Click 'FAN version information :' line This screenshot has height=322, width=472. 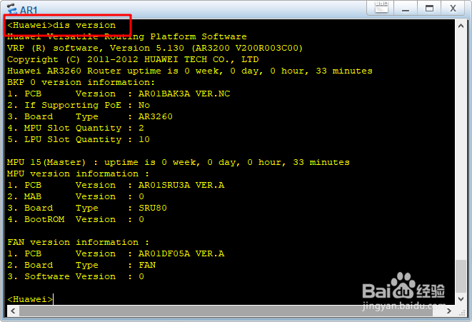(x=78, y=243)
